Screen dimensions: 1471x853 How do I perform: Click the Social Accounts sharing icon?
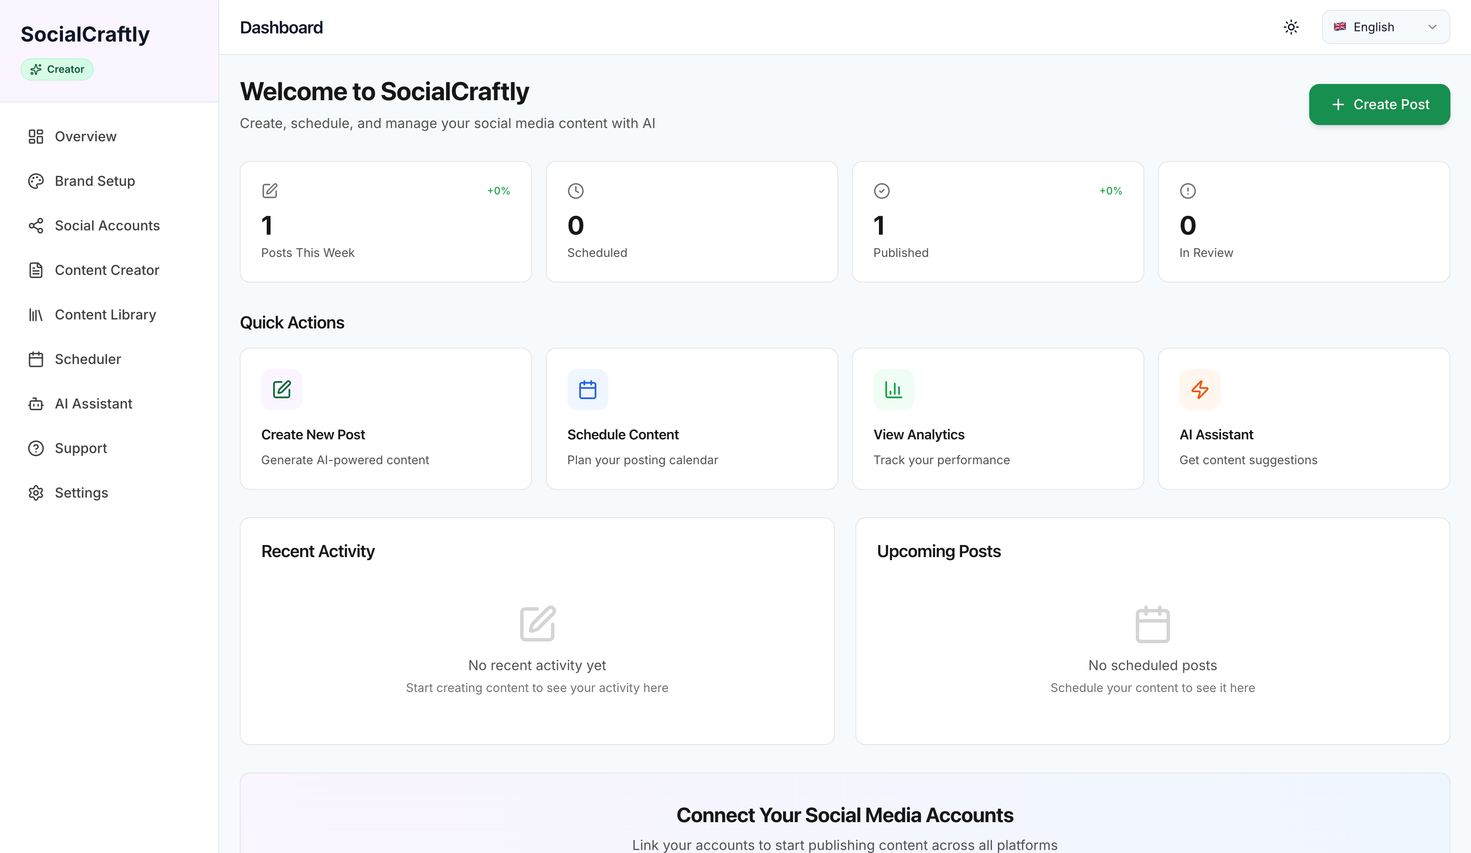point(36,225)
